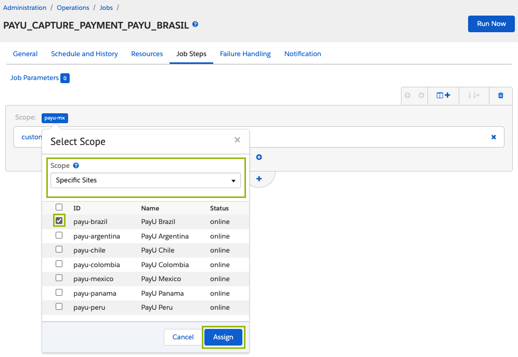Remove the step using the blue X icon
This screenshot has width=518, height=357.
pos(494,137)
